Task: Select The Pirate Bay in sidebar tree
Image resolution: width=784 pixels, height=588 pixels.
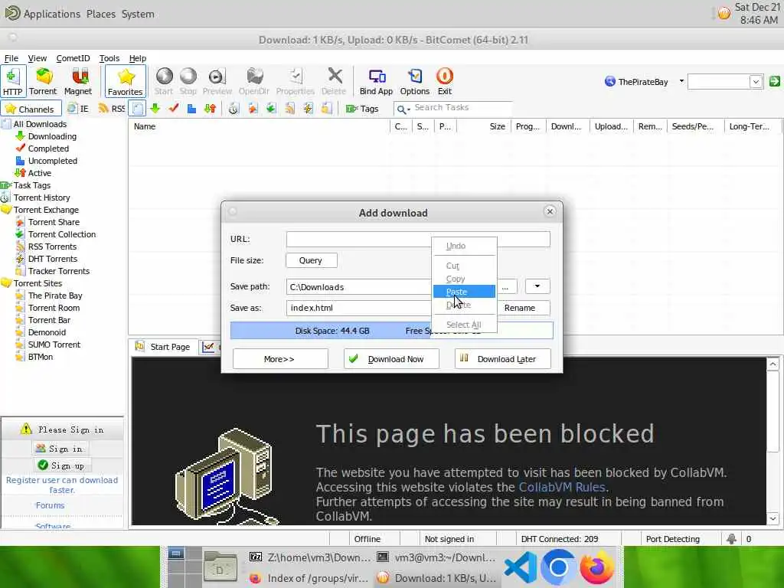Action: 55,296
